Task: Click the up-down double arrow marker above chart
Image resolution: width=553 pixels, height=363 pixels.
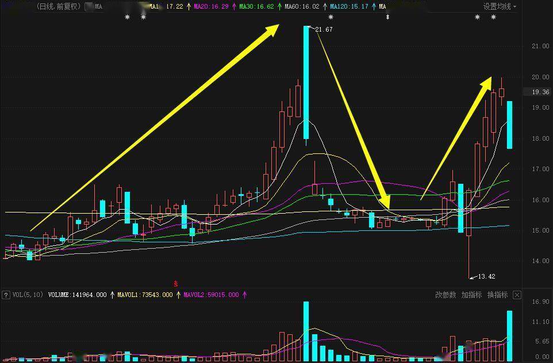Action: (x=387, y=17)
